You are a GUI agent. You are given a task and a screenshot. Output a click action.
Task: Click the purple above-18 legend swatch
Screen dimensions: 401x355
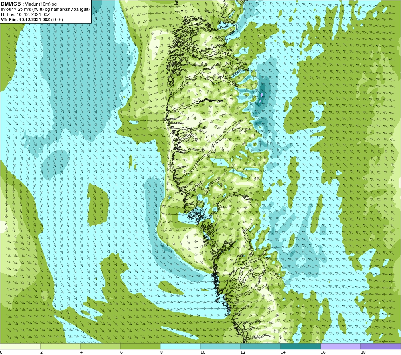[381, 346]
